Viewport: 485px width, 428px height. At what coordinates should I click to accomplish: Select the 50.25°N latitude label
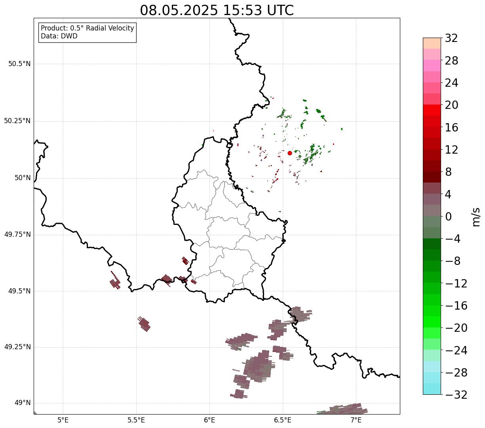point(17,121)
